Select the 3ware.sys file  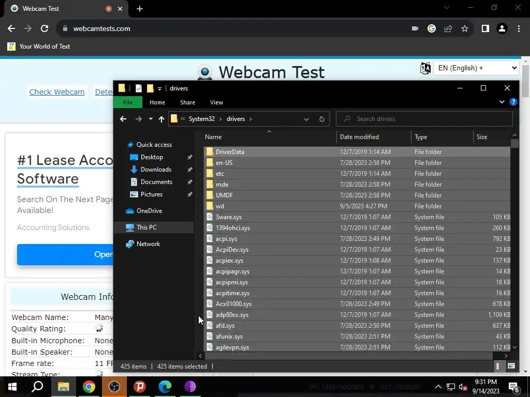point(357,217)
